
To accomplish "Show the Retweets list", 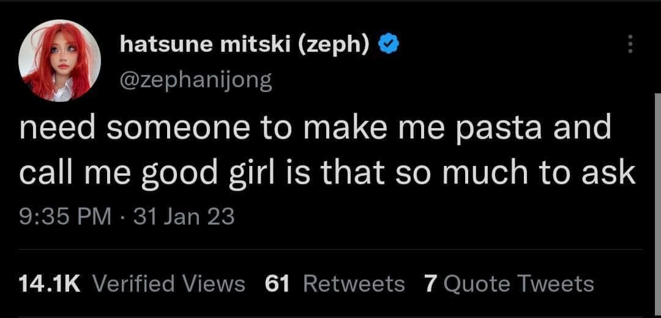I will pos(353,283).
